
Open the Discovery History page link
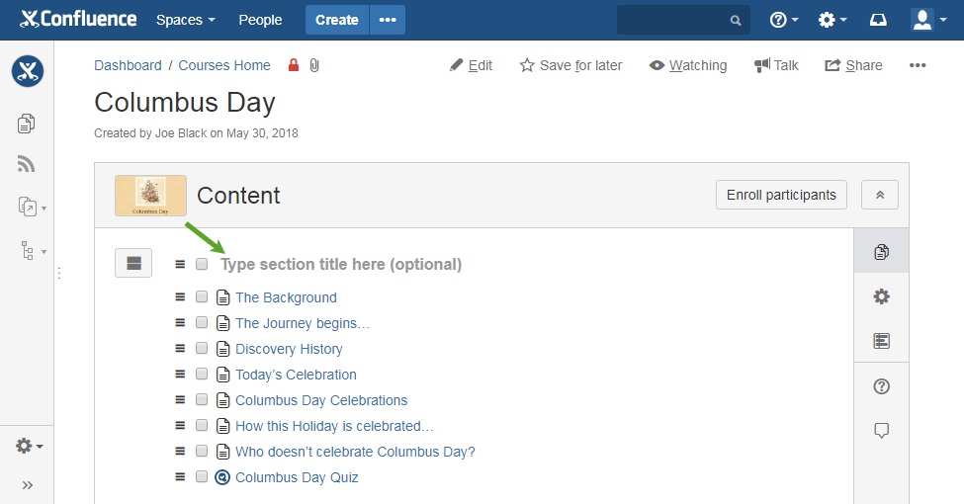pos(289,349)
